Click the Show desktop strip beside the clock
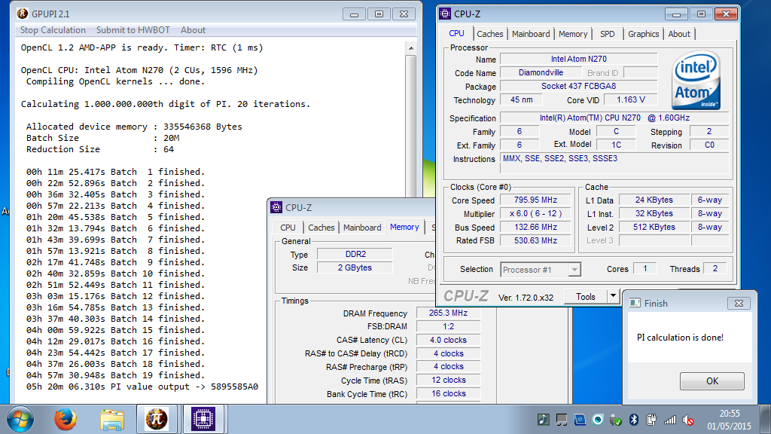771x434 pixels. pyautogui.click(x=765, y=419)
